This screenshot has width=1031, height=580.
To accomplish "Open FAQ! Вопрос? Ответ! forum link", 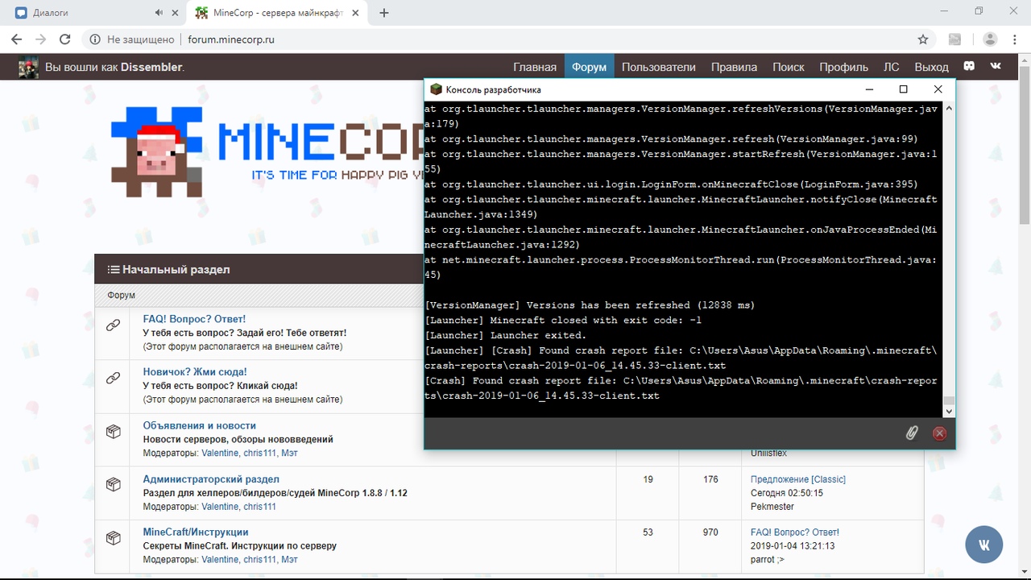I will pyautogui.click(x=194, y=319).
